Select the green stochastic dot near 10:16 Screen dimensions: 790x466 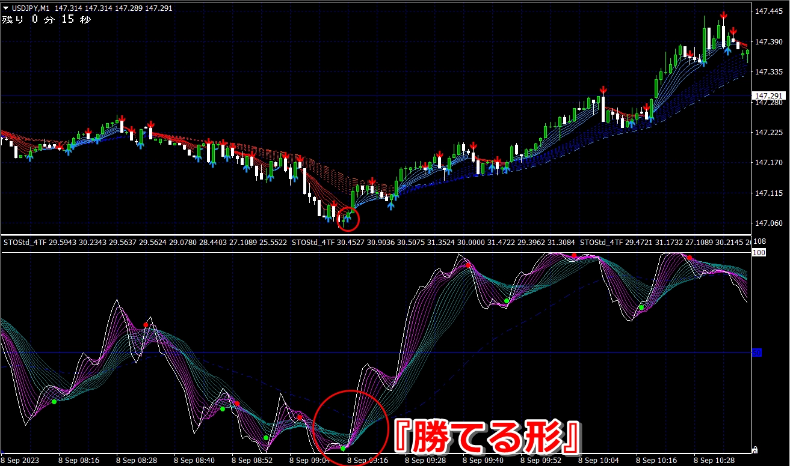(x=641, y=307)
